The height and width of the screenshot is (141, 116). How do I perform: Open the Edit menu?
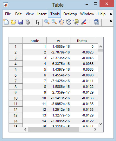tap(18, 14)
